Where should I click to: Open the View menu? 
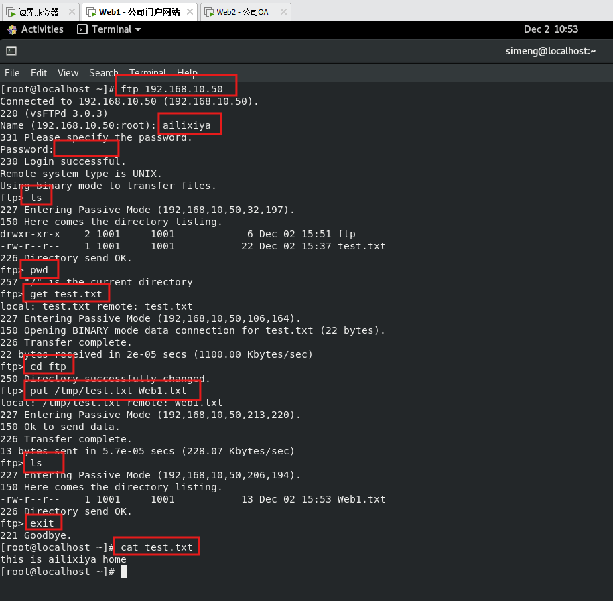coord(68,73)
